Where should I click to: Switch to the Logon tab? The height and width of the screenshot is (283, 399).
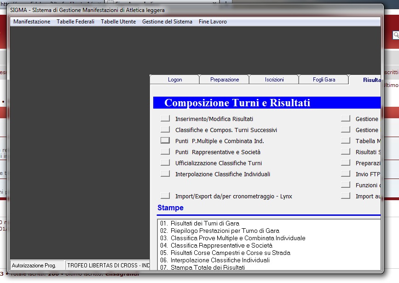click(x=175, y=80)
